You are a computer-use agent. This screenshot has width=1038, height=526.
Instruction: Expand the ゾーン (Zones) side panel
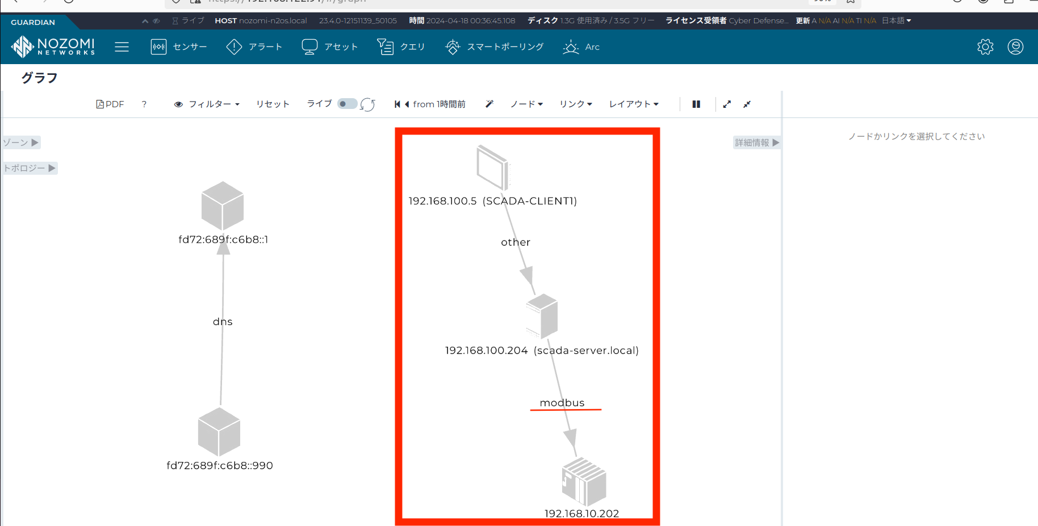(21, 142)
